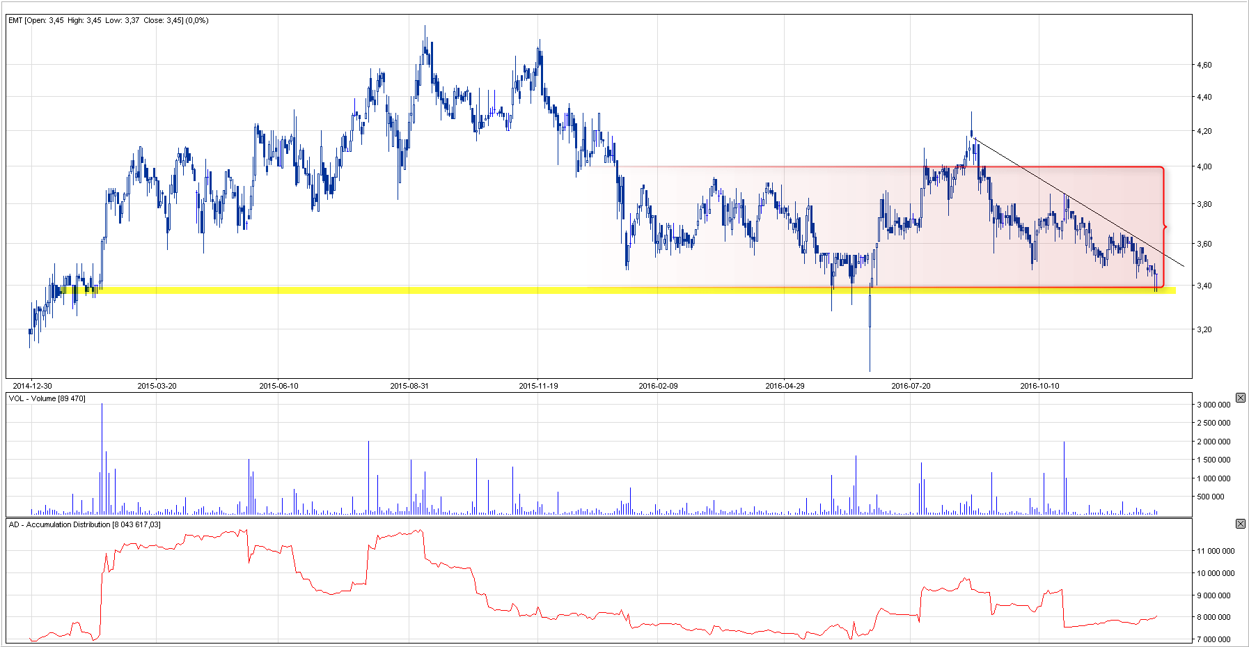Close the Accumulation Distribution indicator panel

[1240, 524]
